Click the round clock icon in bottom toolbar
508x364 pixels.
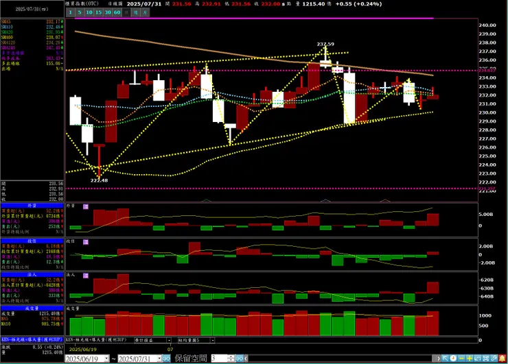(x=453, y=359)
